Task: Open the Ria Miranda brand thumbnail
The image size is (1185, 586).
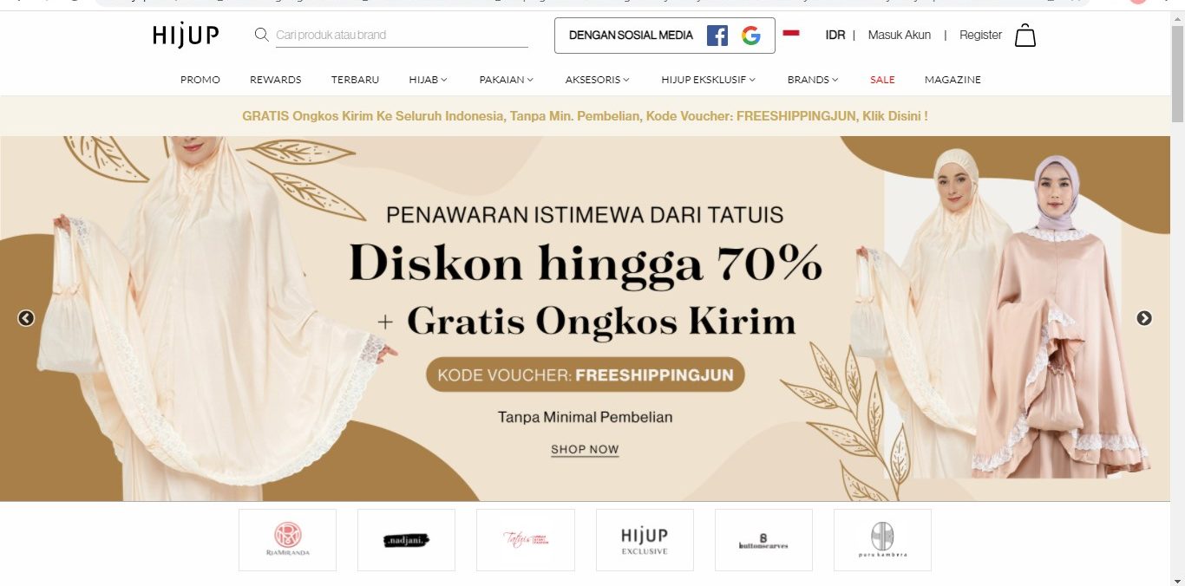Action: pyautogui.click(x=287, y=539)
